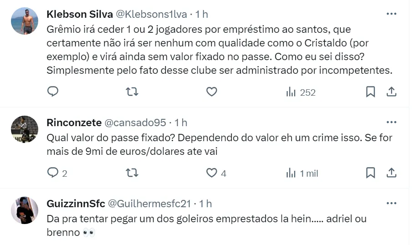This screenshot has height=245, width=412.
Task: Open more options on Rinconzete's tweet
Action: pyautogui.click(x=392, y=122)
